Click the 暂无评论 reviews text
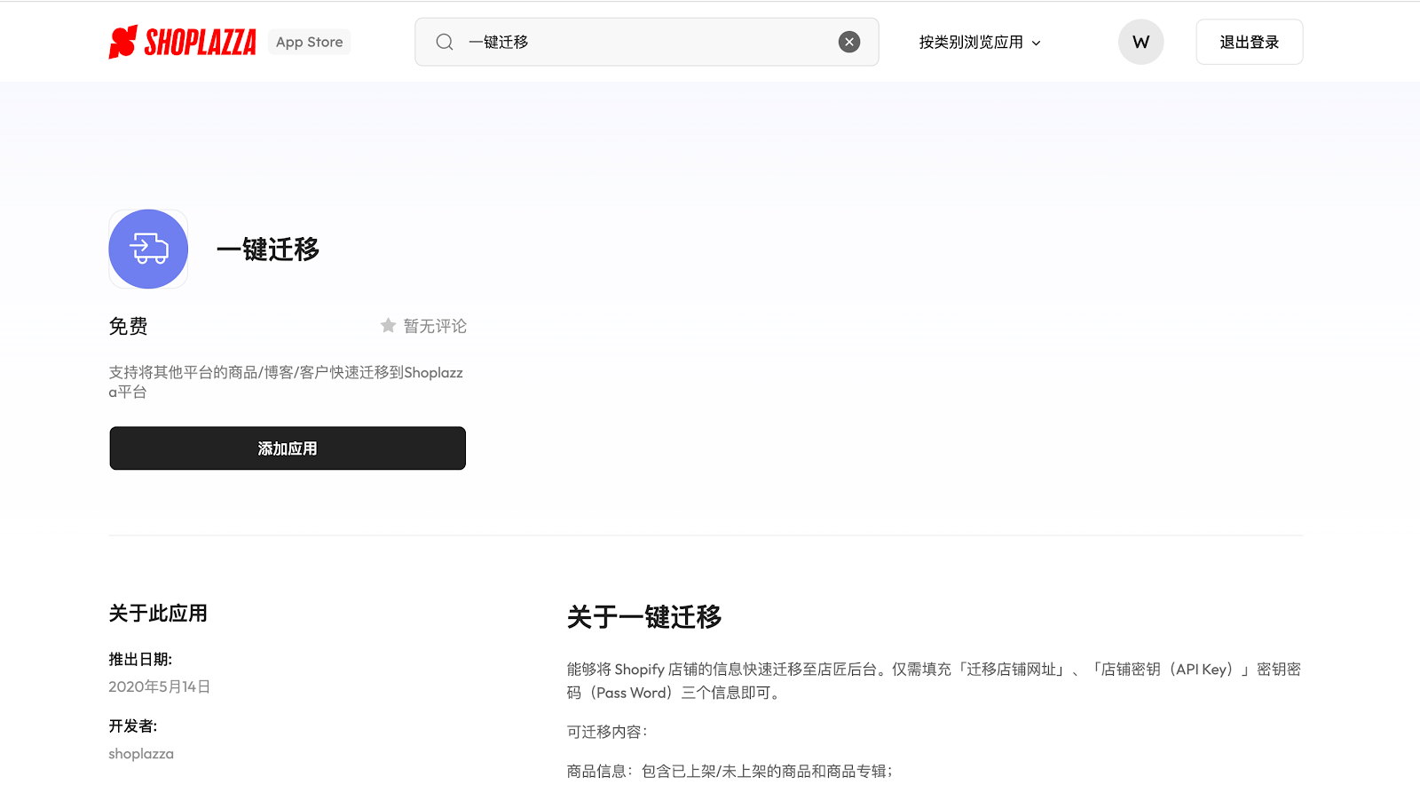This screenshot has width=1420, height=785. click(435, 326)
